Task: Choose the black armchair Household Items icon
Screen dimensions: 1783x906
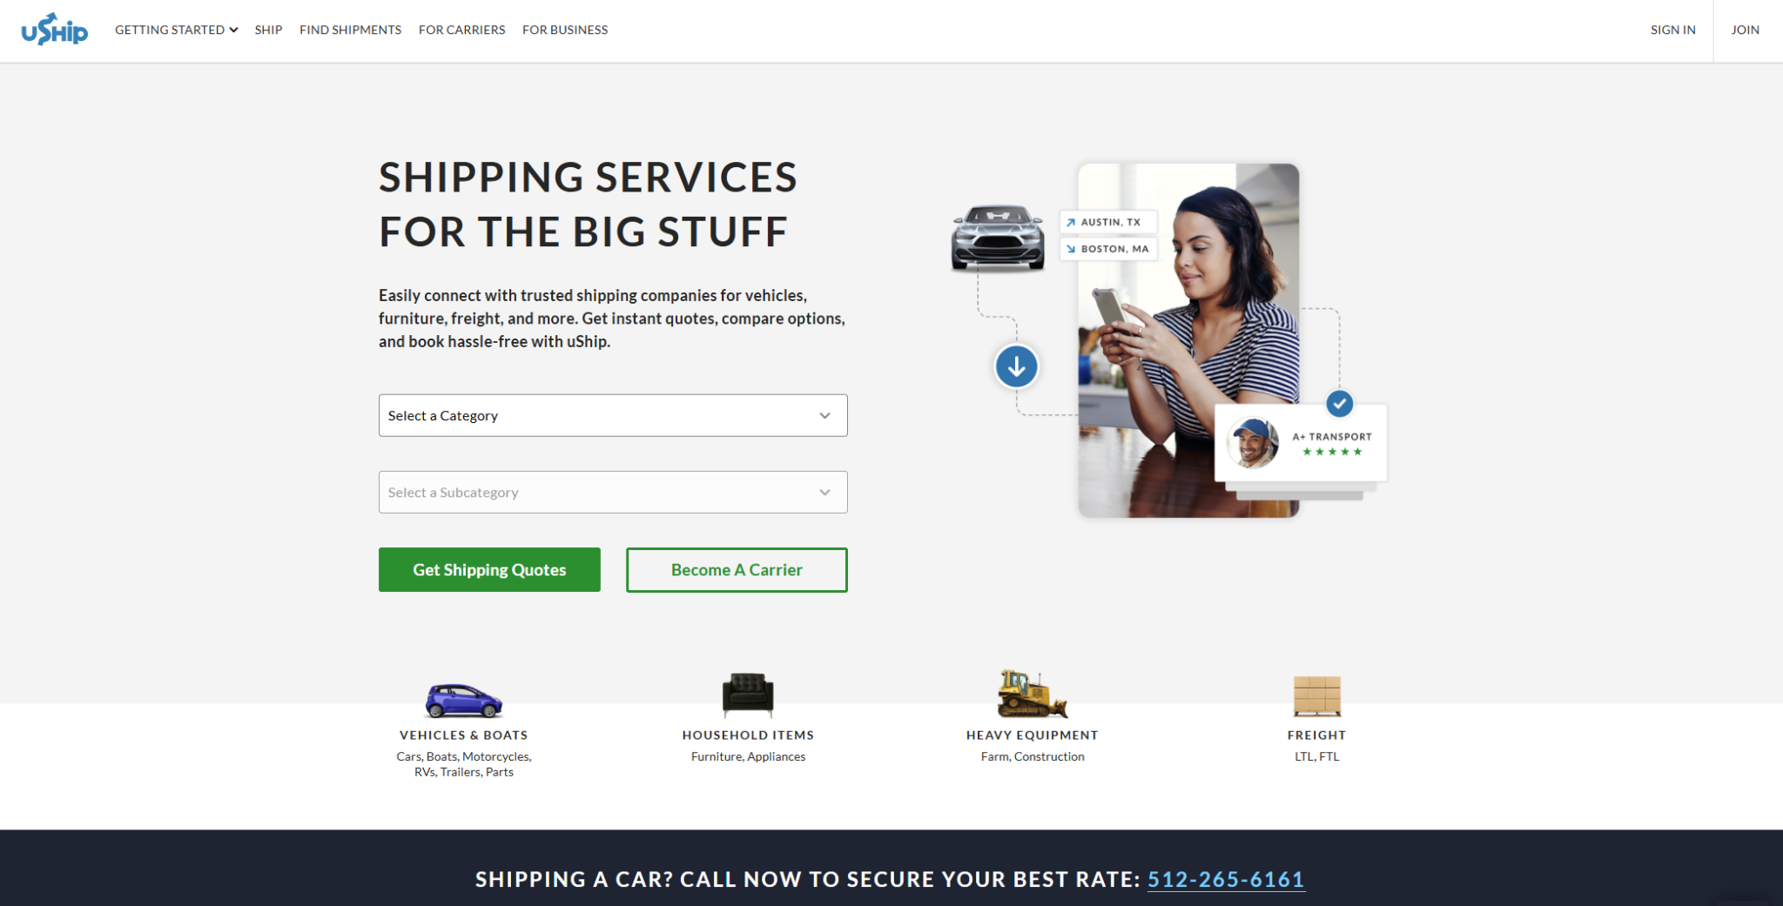Action: coord(748,695)
